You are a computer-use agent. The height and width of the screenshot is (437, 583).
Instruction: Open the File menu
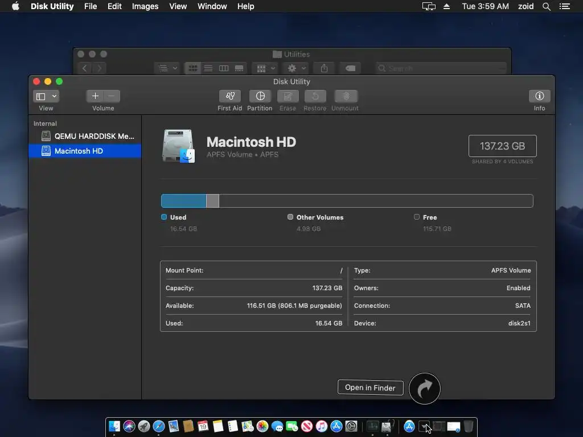point(91,6)
